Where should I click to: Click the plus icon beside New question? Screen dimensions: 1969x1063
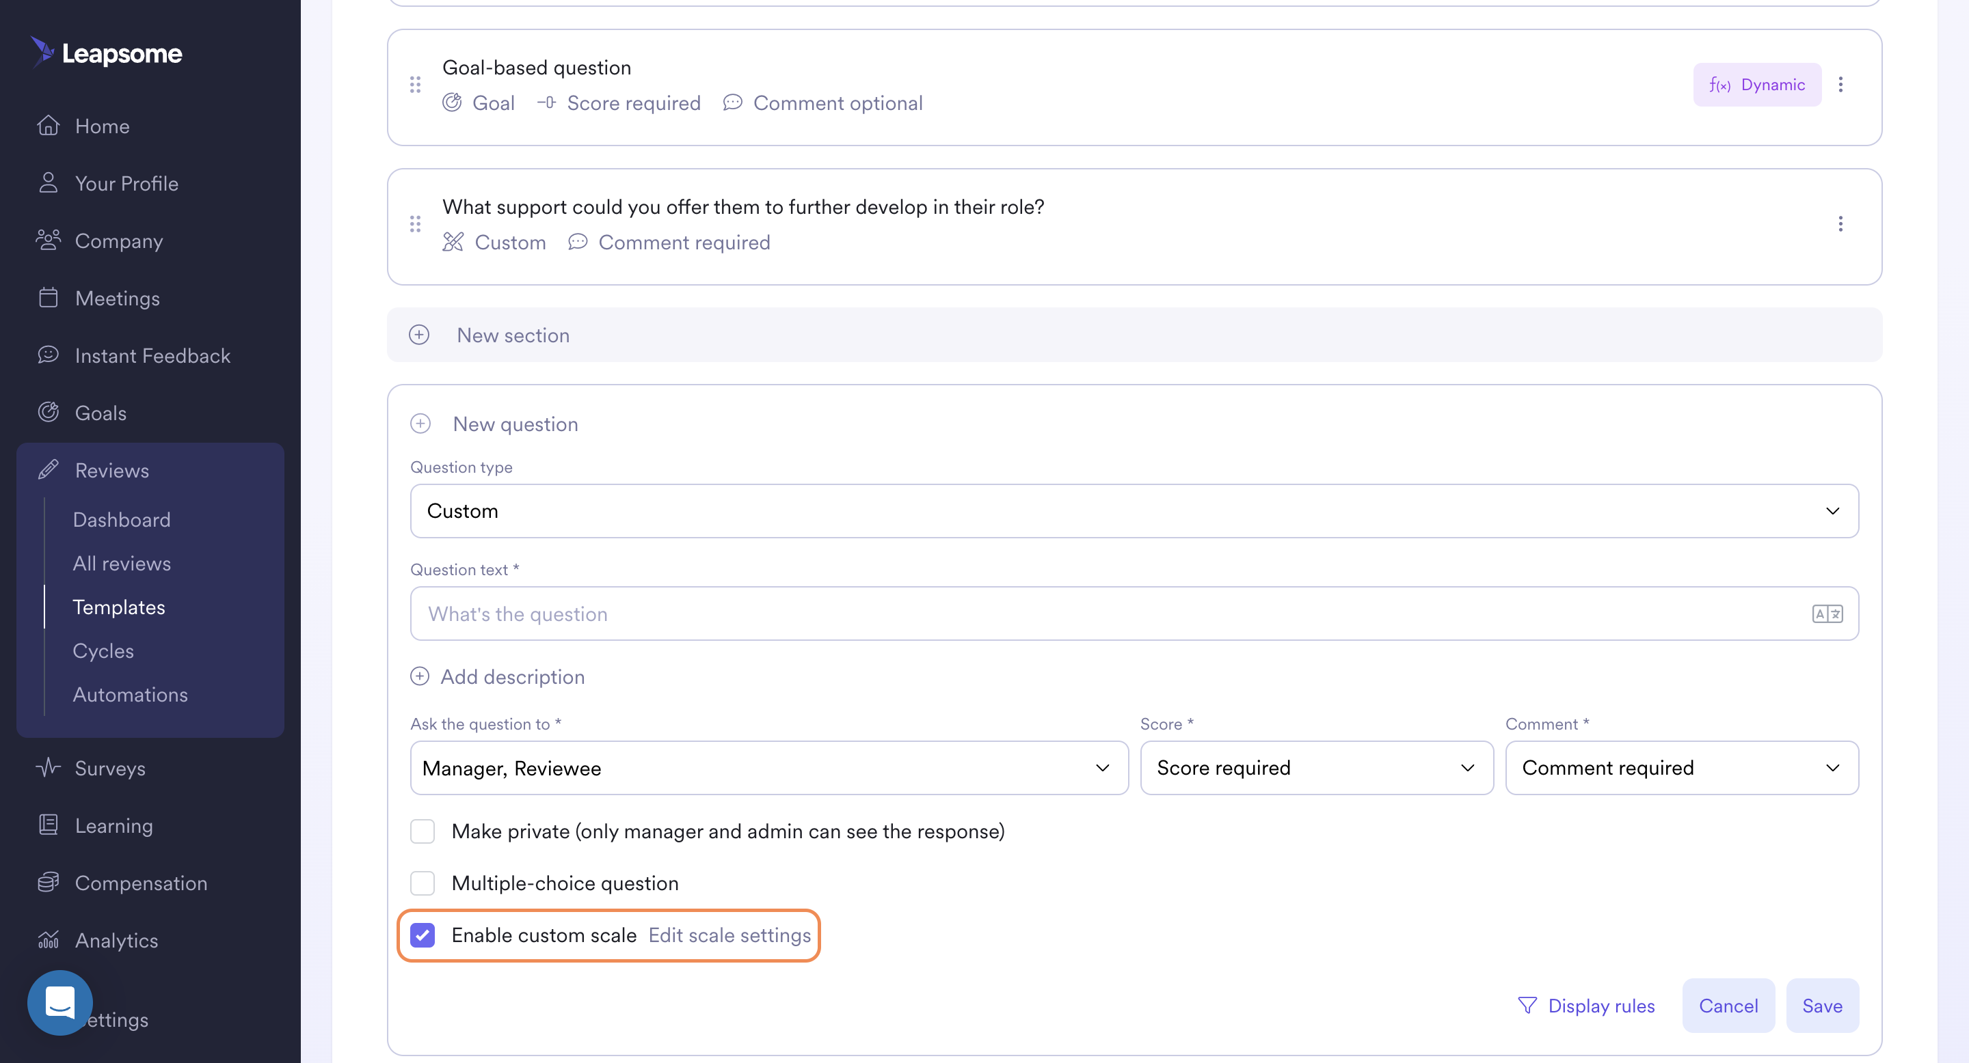pos(420,423)
